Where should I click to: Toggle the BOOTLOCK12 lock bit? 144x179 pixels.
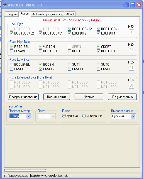coord(69,29)
